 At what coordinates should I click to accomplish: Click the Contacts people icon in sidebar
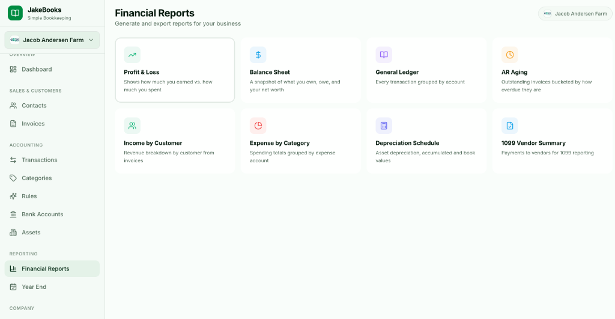pos(13,106)
